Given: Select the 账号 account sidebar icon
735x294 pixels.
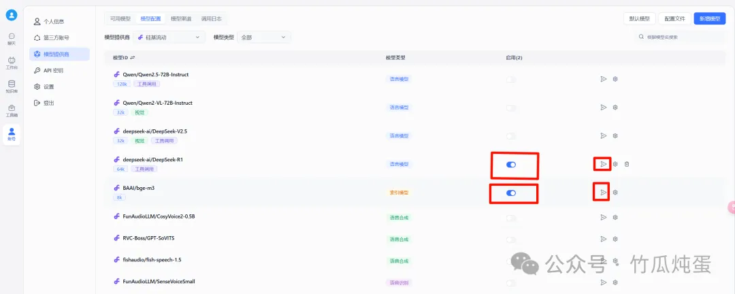Looking at the screenshot, I should 12,135.
